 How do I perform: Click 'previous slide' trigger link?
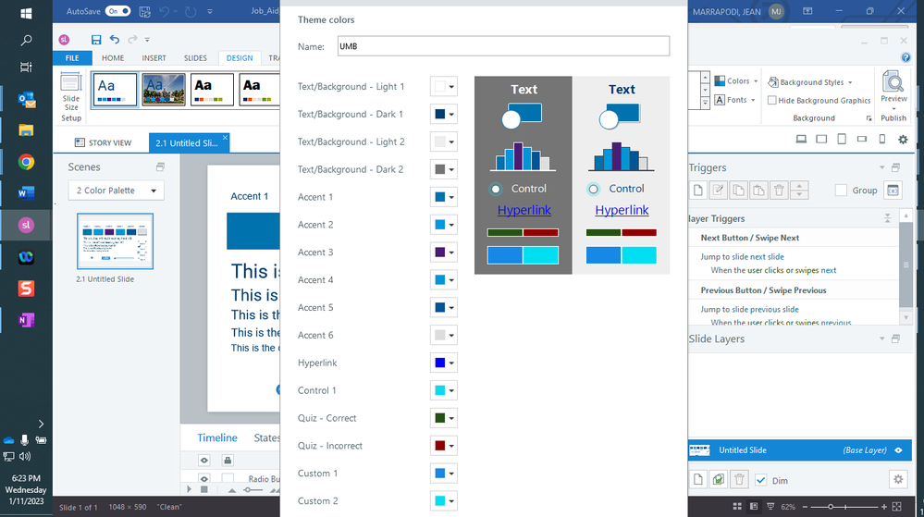click(x=774, y=309)
